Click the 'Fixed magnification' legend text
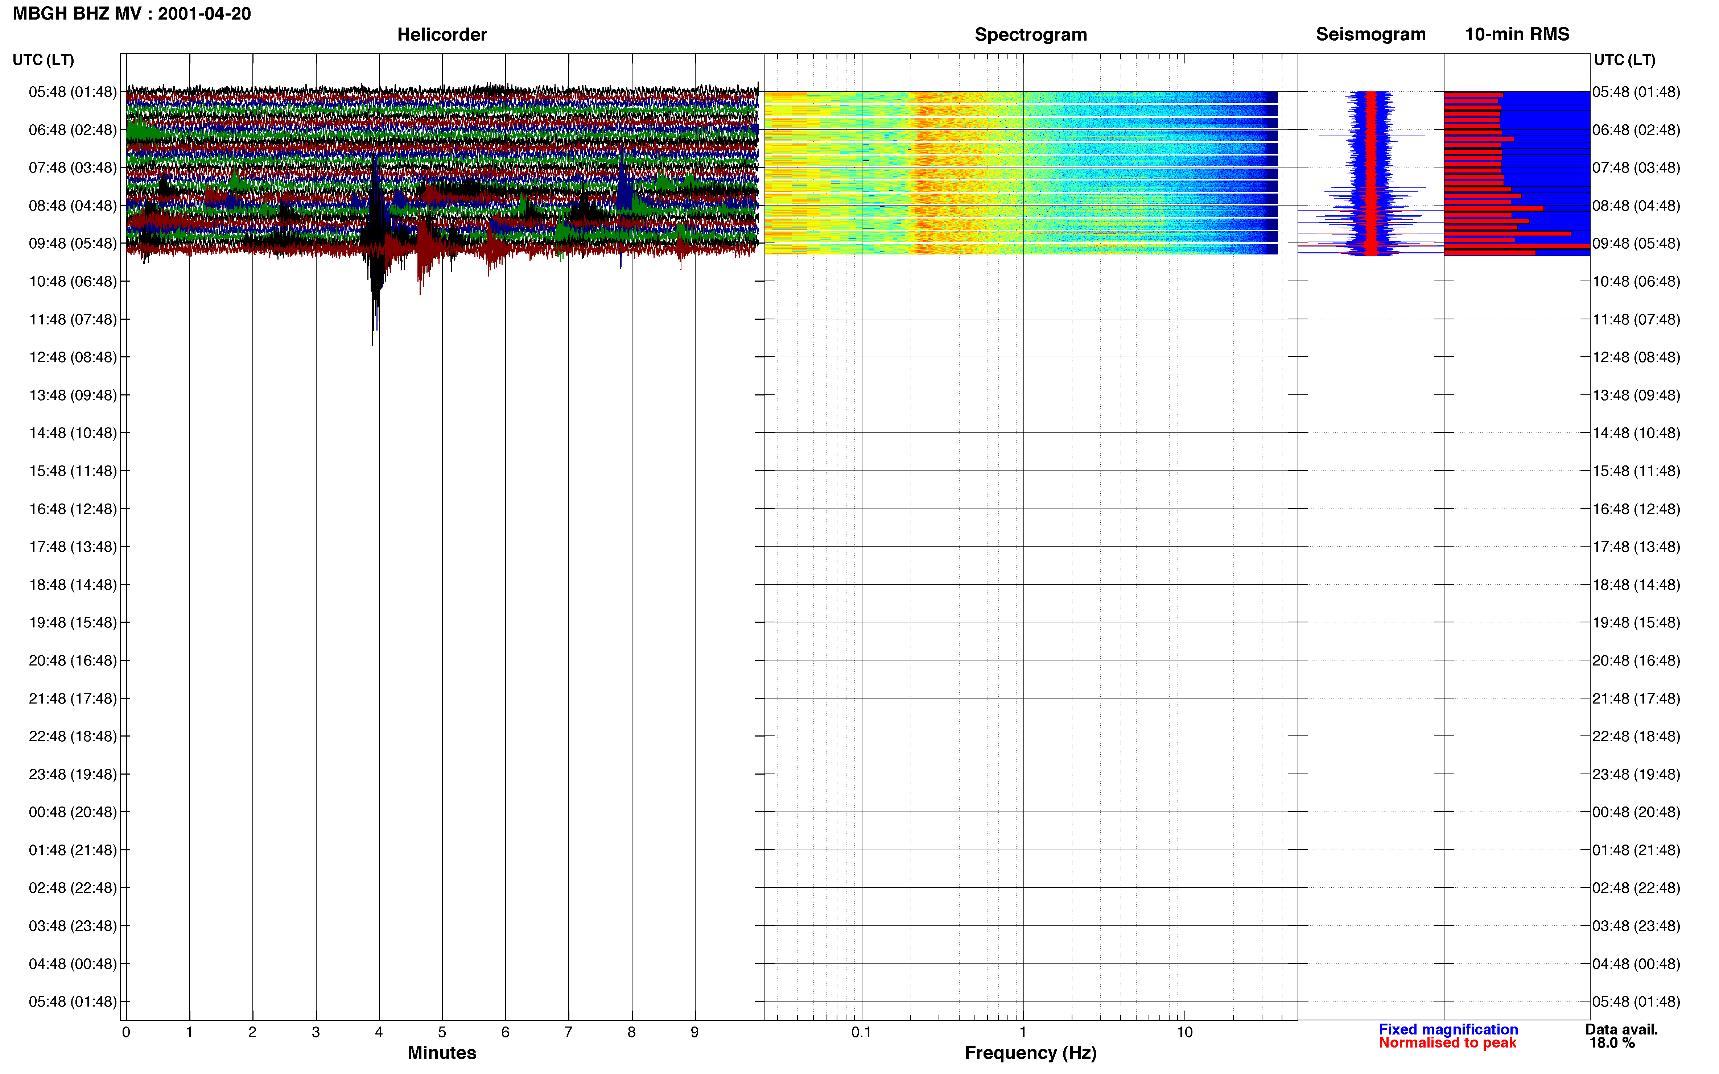 1448,1029
